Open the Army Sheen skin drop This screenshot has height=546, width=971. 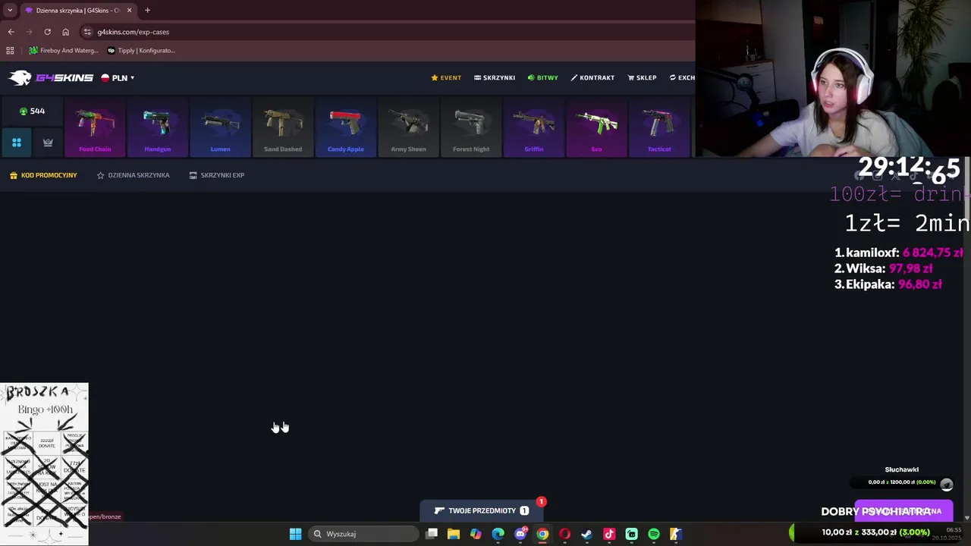(x=408, y=126)
